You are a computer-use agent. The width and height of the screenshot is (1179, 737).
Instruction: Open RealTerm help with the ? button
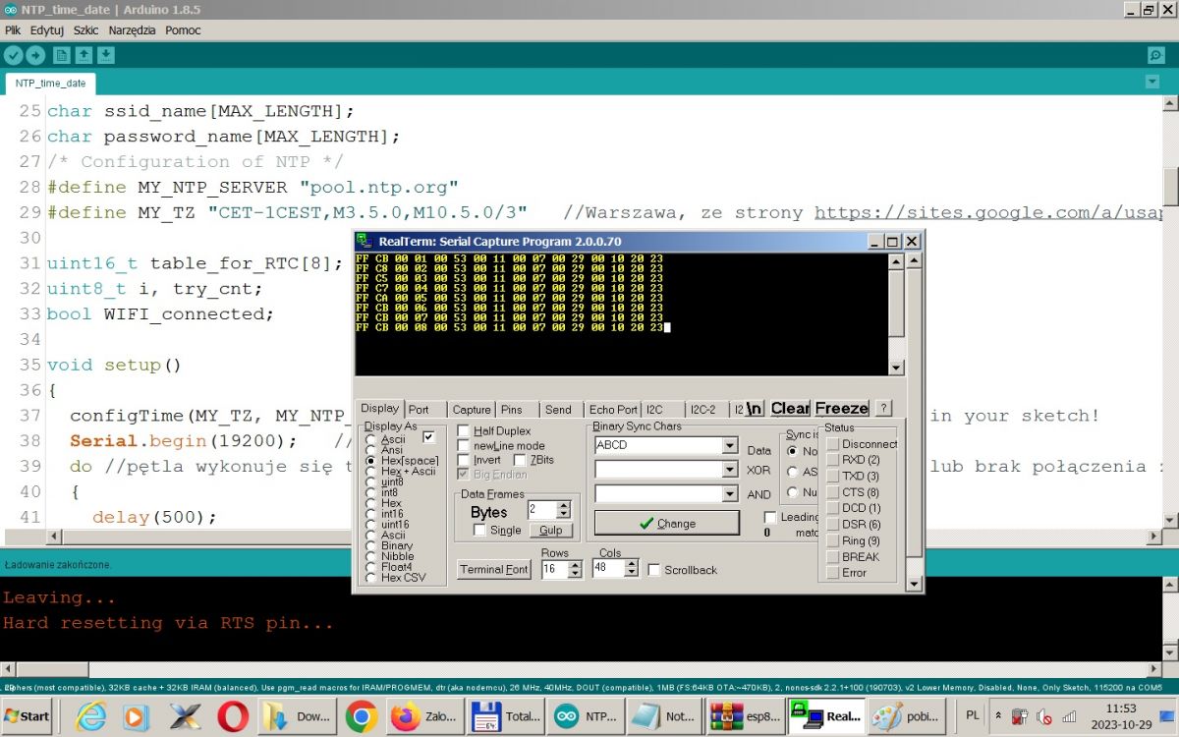tap(883, 409)
